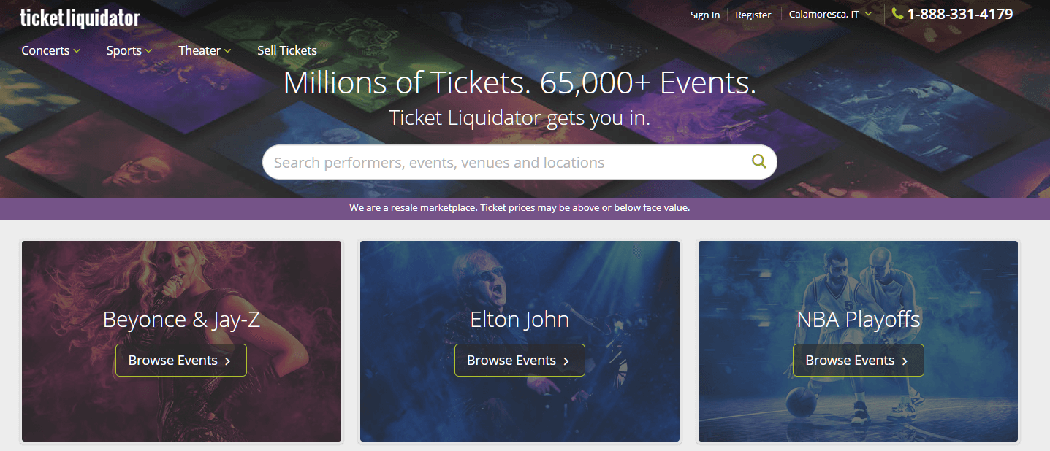The height and width of the screenshot is (451, 1050).
Task: Browse Events for Elton John
Action: (520, 360)
